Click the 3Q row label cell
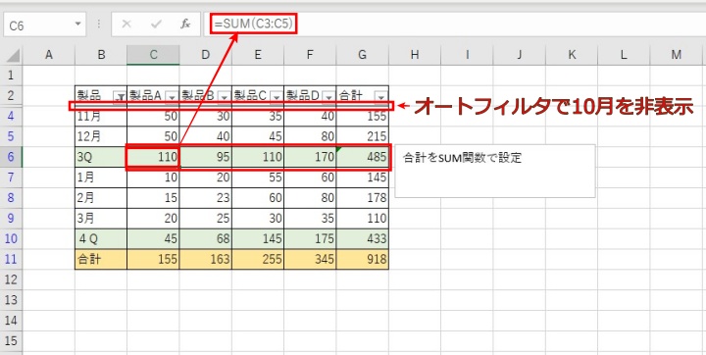 pyautogui.click(x=101, y=157)
